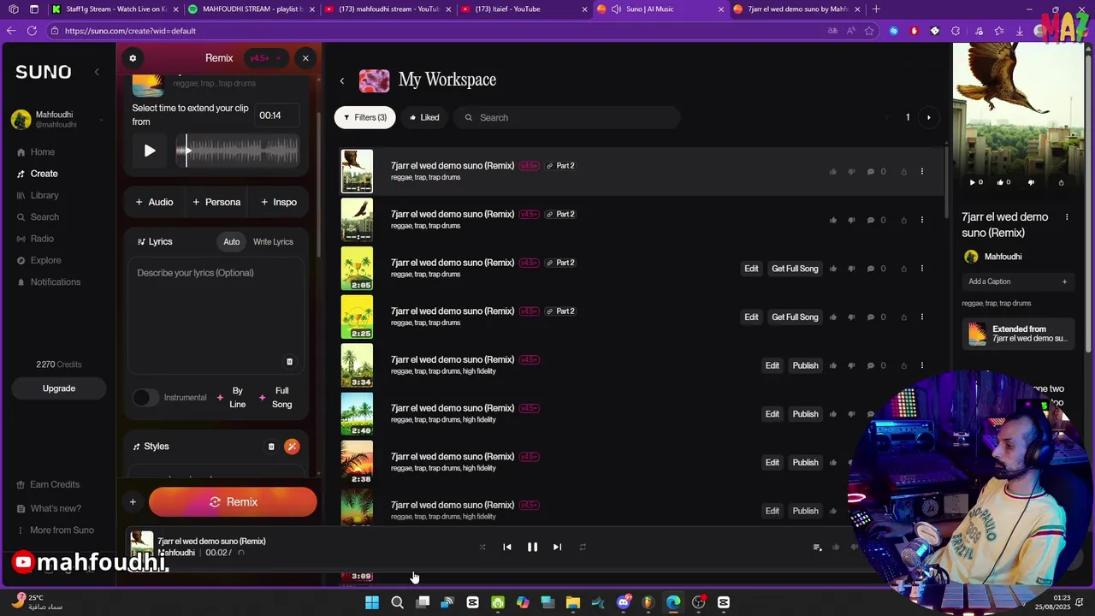Go to the next workspace page
The height and width of the screenshot is (616, 1095).
[x=929, y=117]
